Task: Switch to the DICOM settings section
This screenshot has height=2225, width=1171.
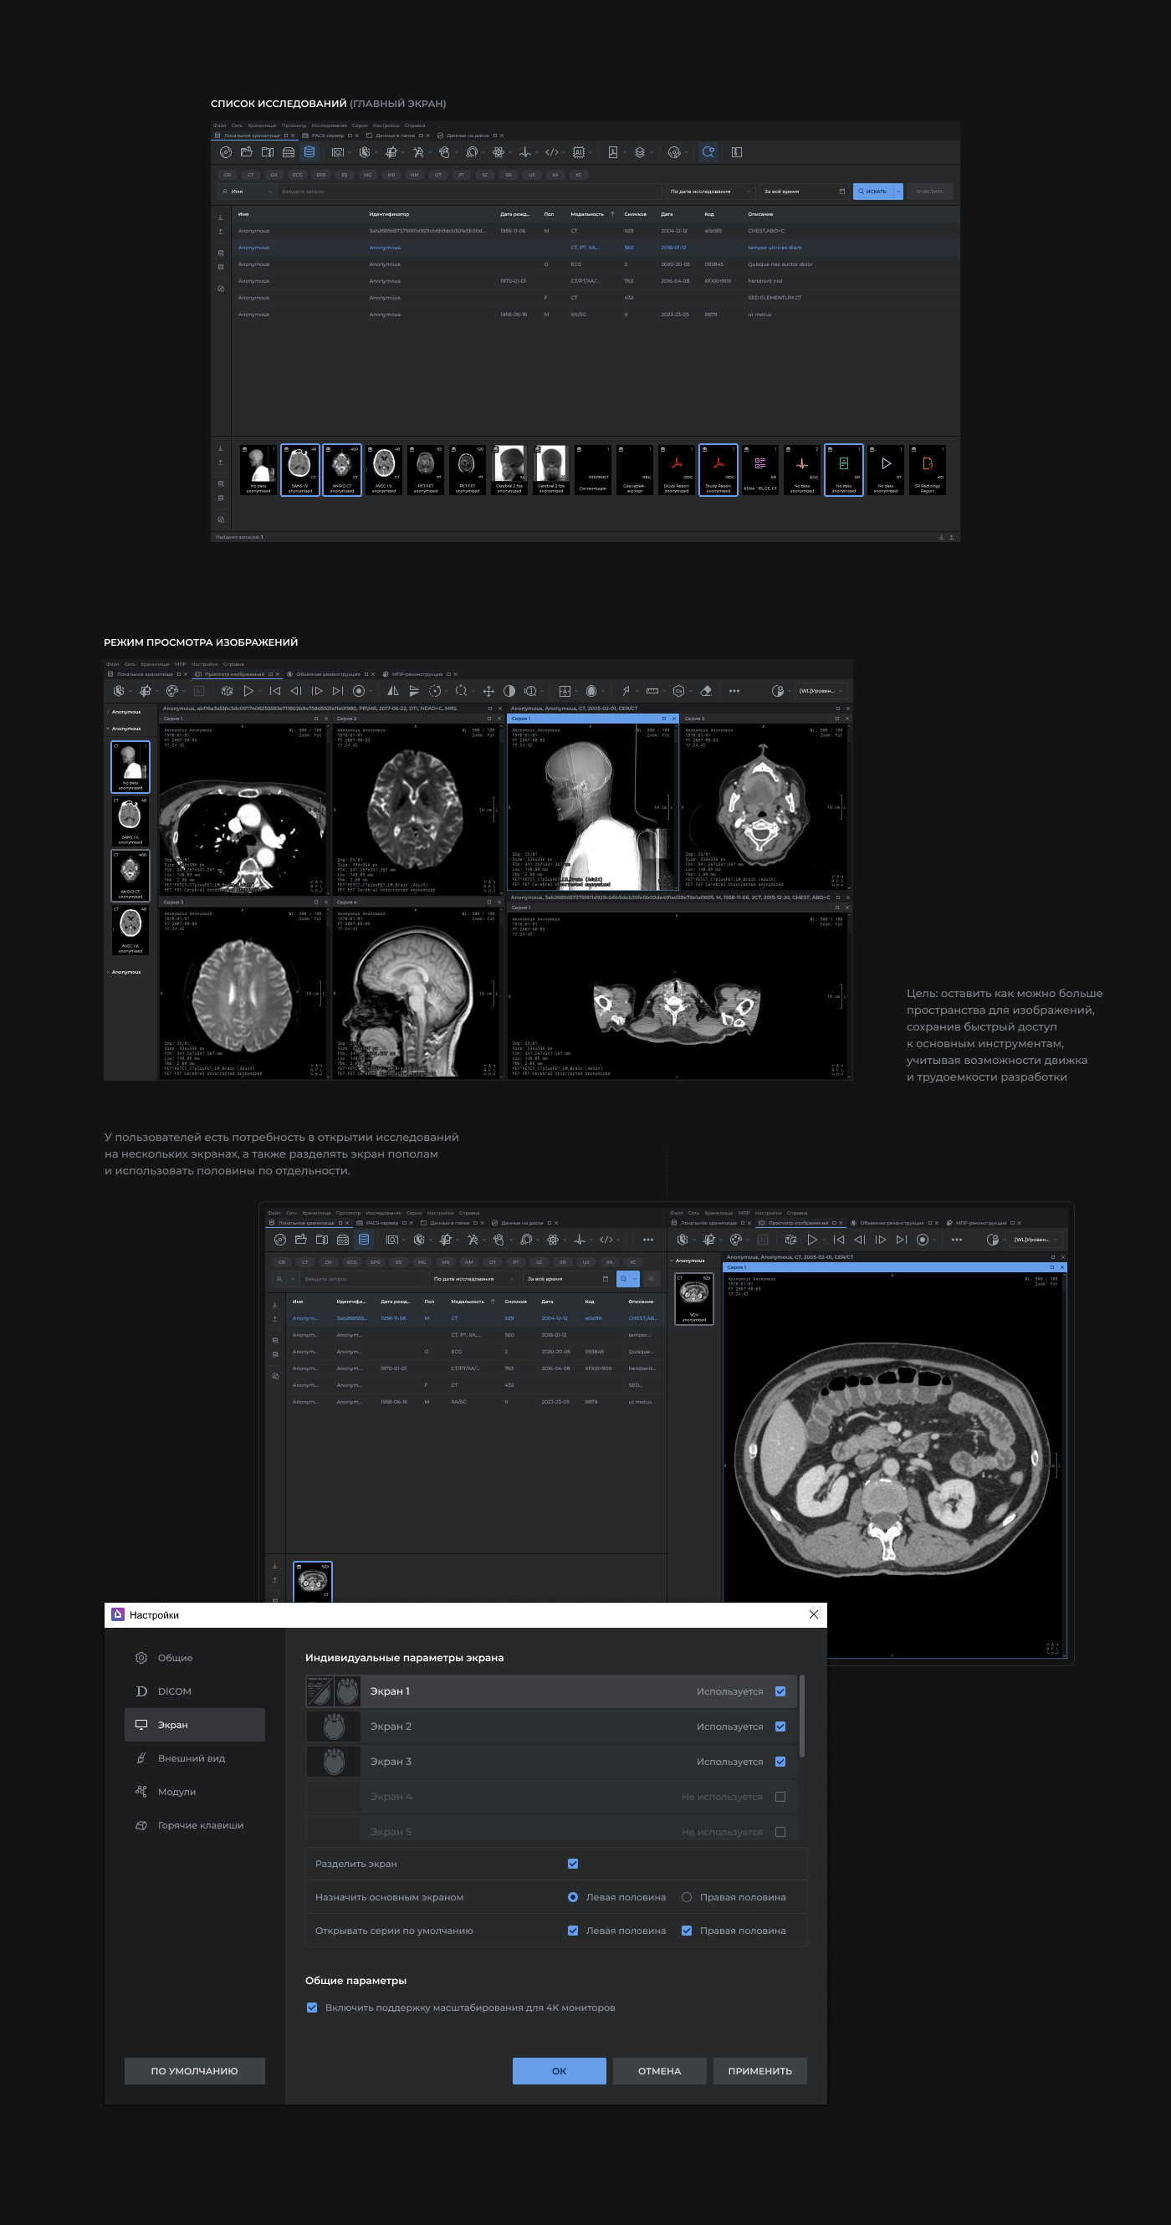Action: point(175,1691)
